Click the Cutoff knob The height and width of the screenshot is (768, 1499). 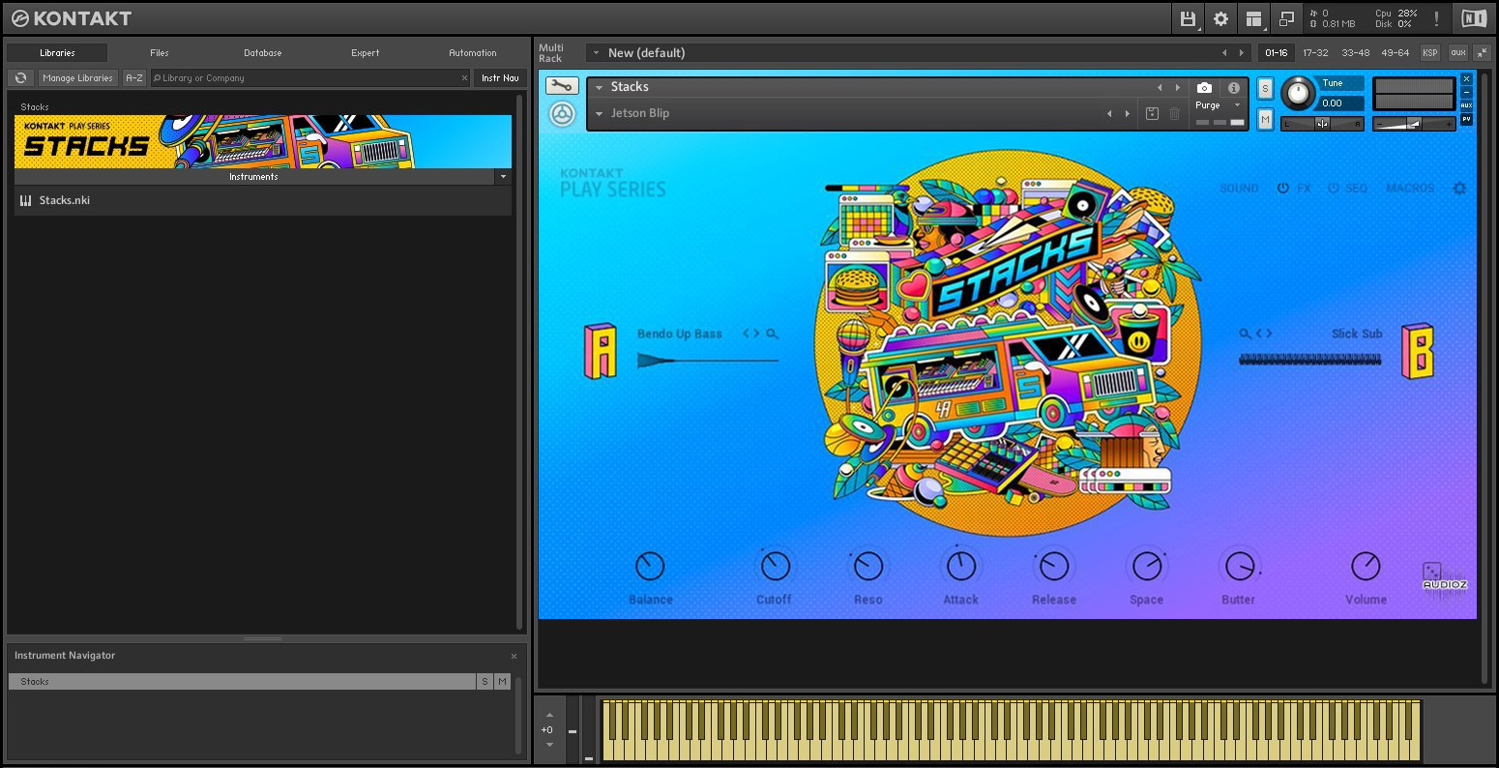775,566
